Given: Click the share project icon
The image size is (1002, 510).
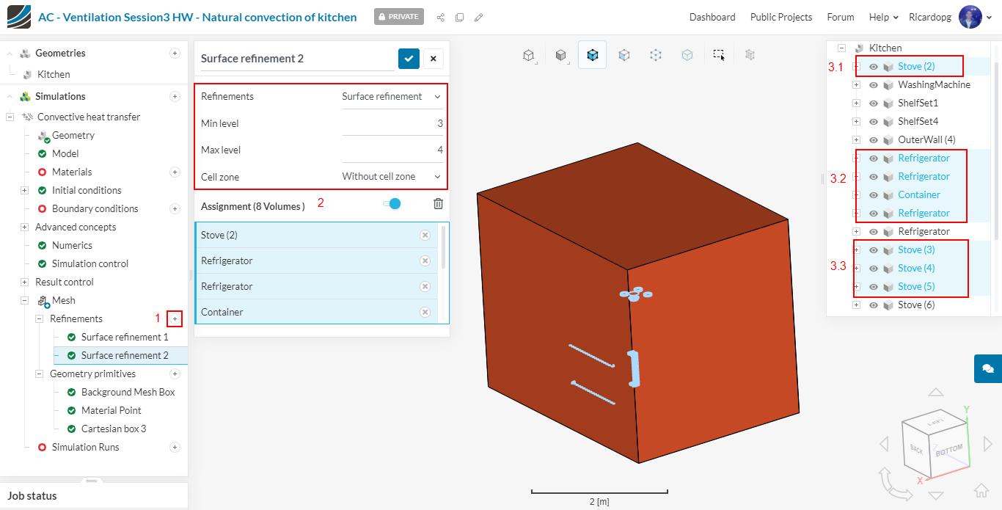Looking at the screenshot, I should (441, 17).
